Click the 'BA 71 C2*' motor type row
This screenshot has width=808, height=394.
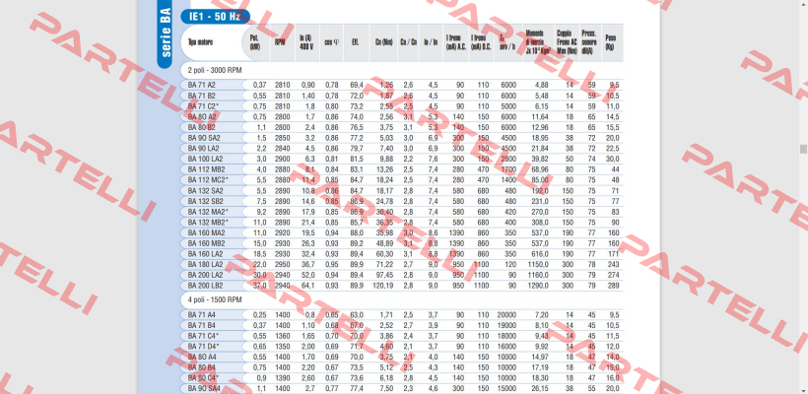click(402, 106)
